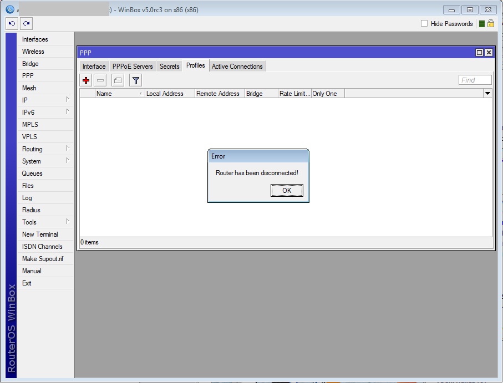Click the Rate Limit column header
Image resolution: width=503 pixels, height=383 pixels.
pos(295,94)
